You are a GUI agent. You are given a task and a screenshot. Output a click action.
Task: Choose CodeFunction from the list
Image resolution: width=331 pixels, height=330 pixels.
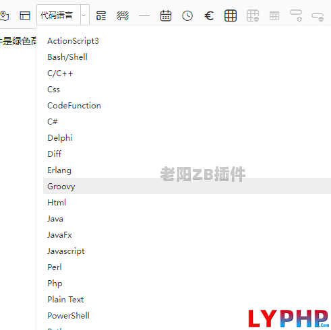pos(187,106)
